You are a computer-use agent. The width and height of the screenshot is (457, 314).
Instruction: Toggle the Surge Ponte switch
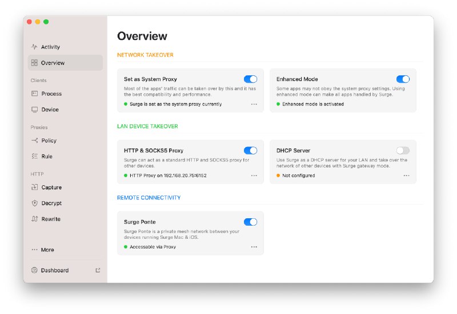(250, 222)
